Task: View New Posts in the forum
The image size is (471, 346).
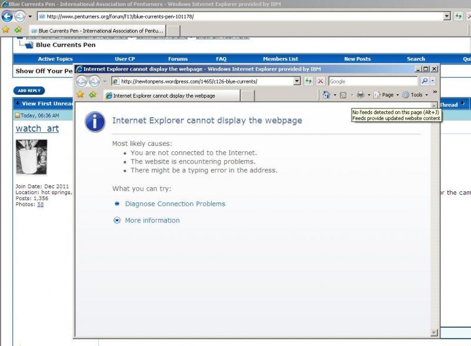Action: pos(358,59)
